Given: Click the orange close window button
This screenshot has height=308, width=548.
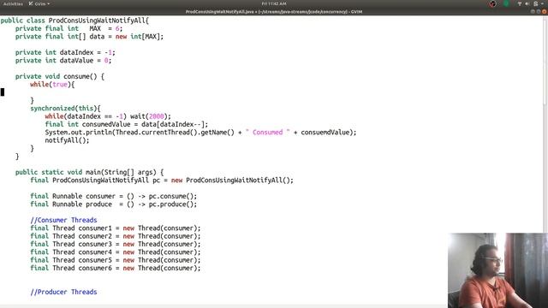Looking at the screenshot, I should [x=545, y=11].
